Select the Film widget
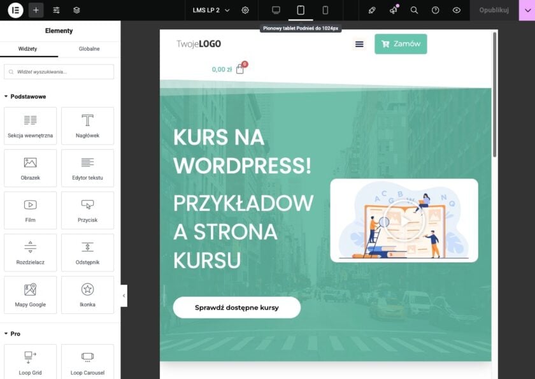This screenshot has height=379, width=535. [30, 210]
